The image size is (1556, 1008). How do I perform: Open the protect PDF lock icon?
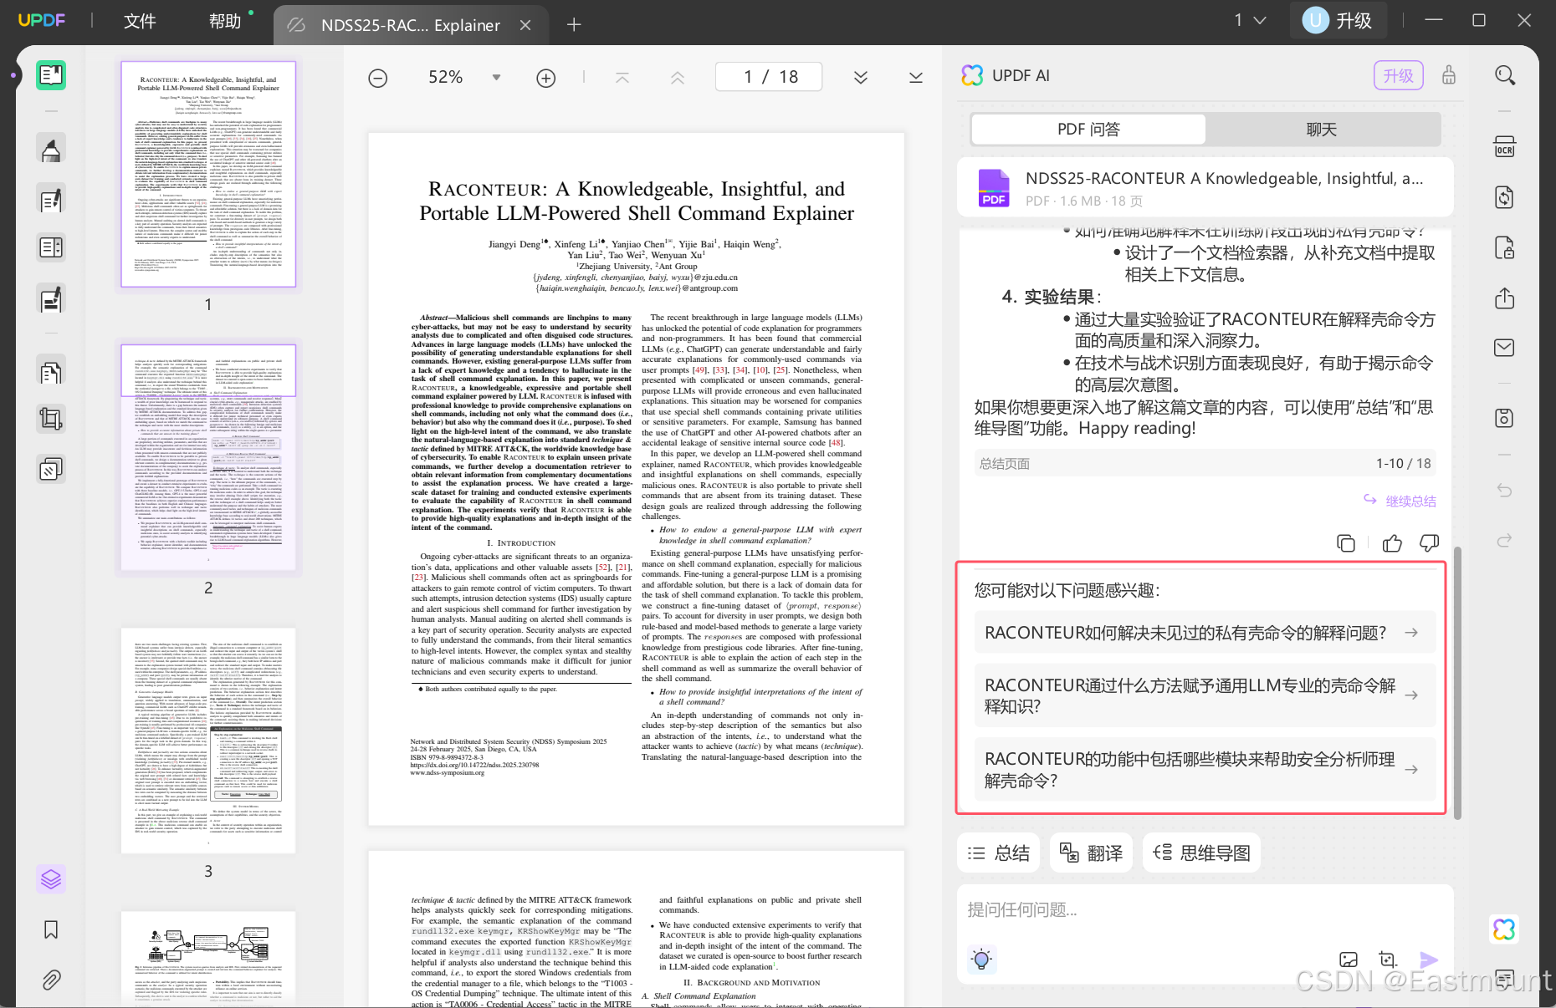click(1505, 248)
